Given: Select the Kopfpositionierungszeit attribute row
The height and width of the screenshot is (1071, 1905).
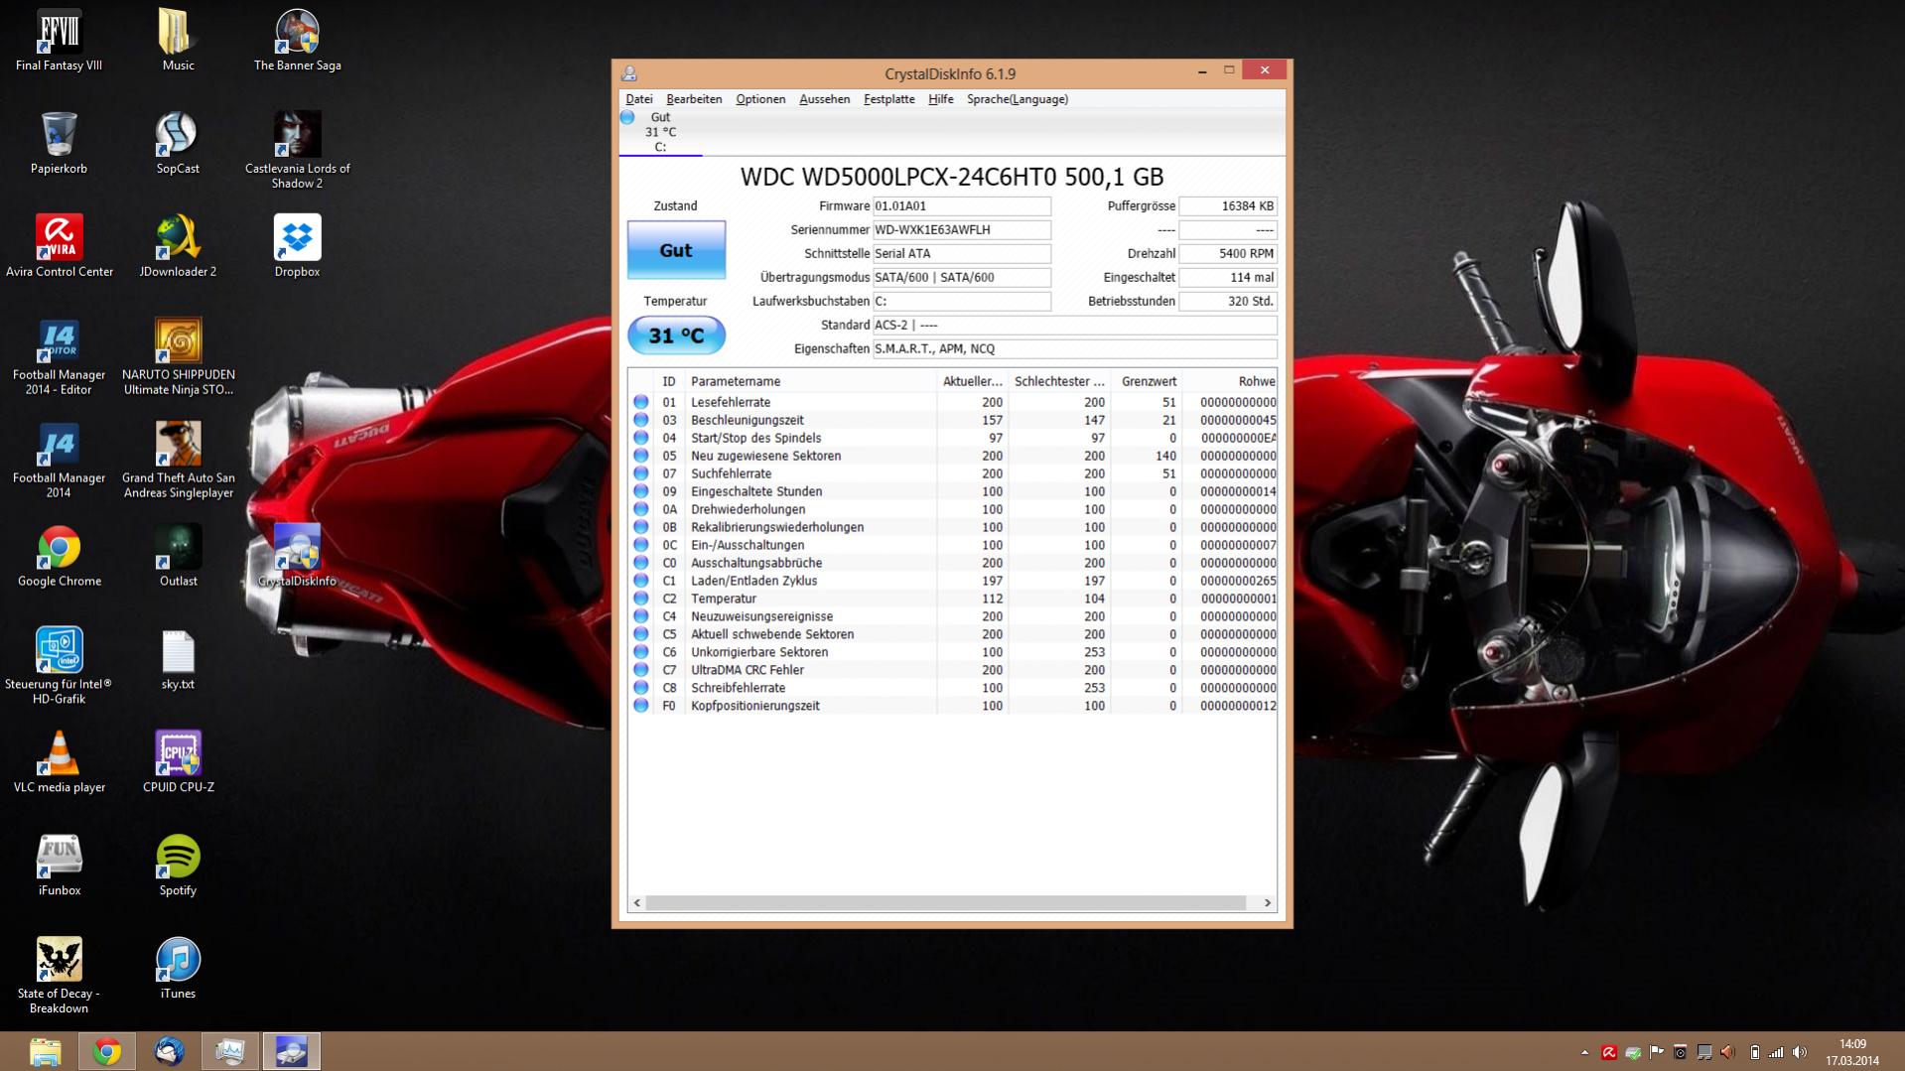Looking at the screenshot, I should point(953,706).
